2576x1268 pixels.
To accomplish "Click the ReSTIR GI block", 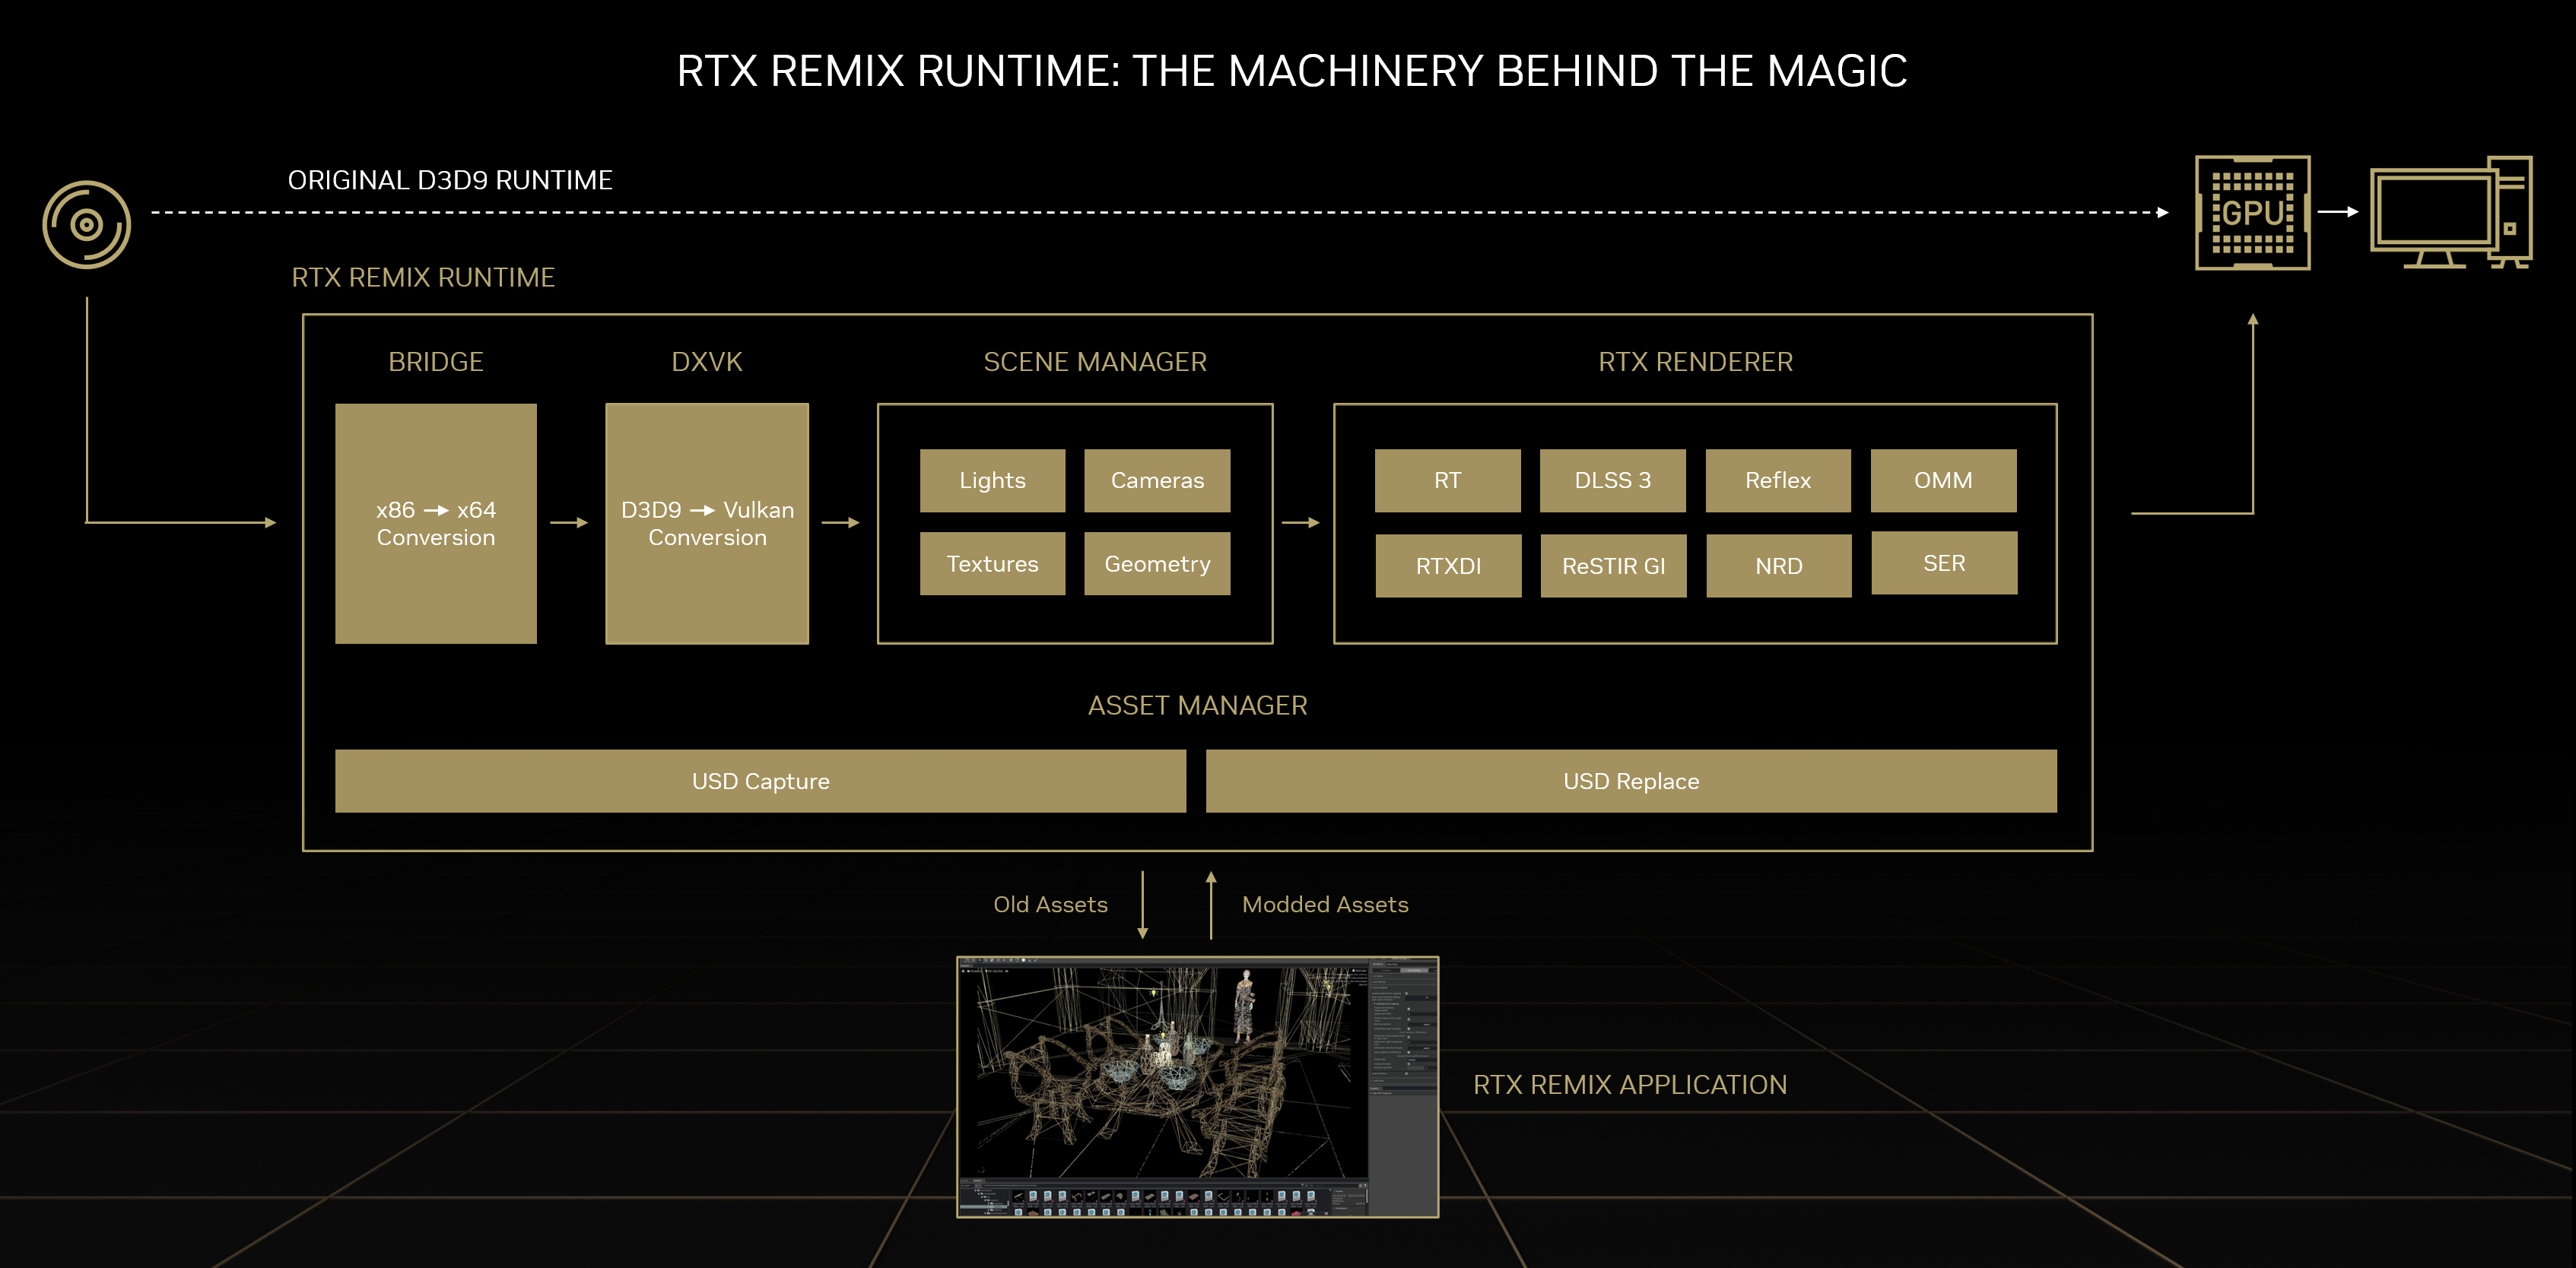I will (x=1613, y=566).
